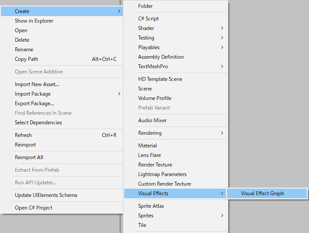Create an Assembly Definition

click(x=176, y=57)
